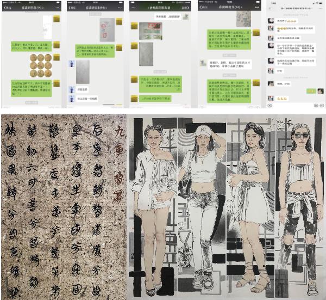
Task: Open the three-dot menu in the mirrored third chat
Action: pyautogui.click(x=134, y=8)
